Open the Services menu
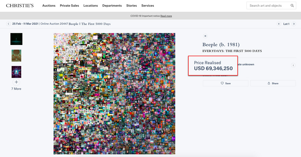The image size is (301, 157). (147, 6)
